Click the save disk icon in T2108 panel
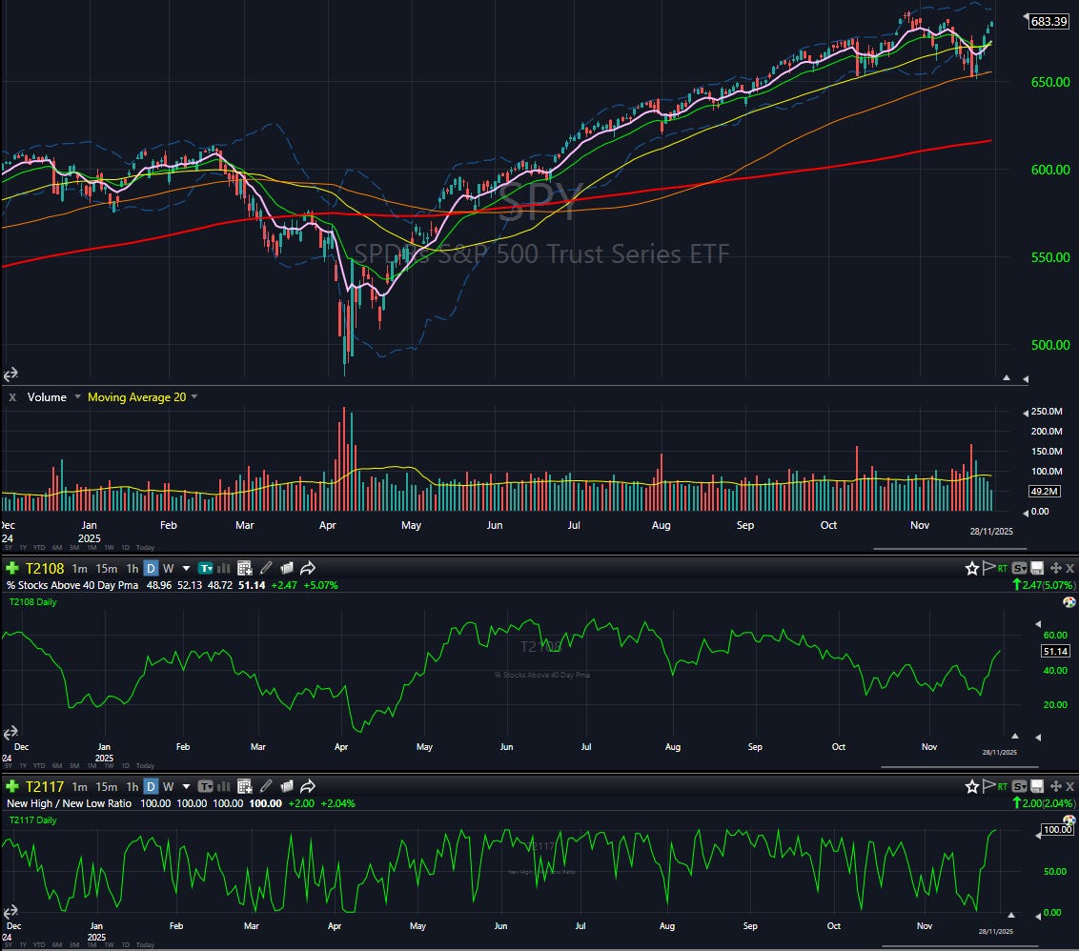1079x951 pixels. pos(1037,568)
